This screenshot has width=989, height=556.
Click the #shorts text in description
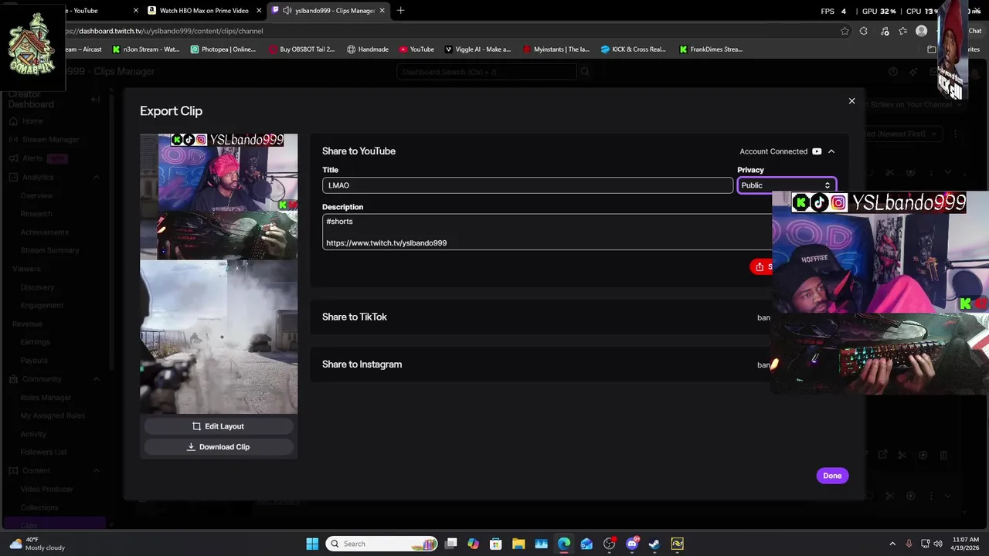339,222
